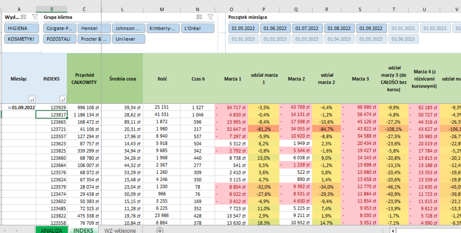Select column L header
The height and width of the screenshot is (233, 461).
pos(122,9)
